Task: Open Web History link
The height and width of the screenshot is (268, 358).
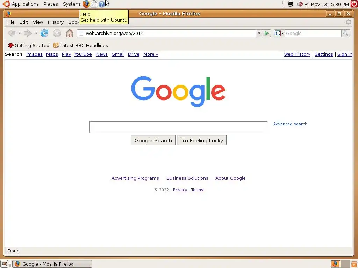Action: point(297,54)
